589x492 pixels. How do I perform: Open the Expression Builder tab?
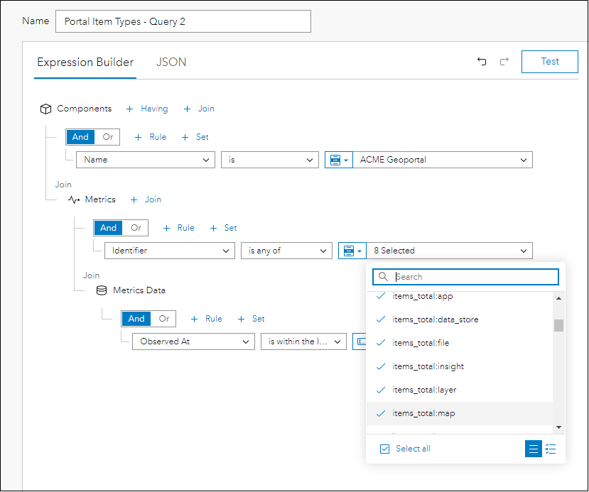pyautogui.click(x=85, y=62)
